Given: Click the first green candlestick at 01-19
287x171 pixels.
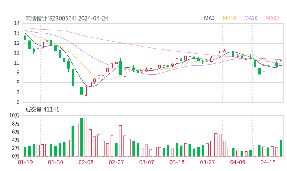Looking at the screenshot, I should [x=25, y=38].
